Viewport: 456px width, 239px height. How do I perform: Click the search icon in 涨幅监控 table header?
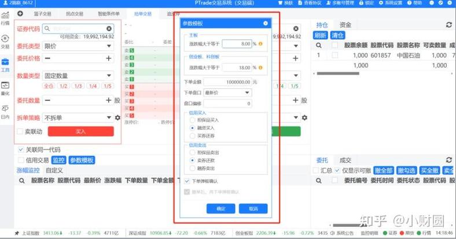tap(22, 181)
